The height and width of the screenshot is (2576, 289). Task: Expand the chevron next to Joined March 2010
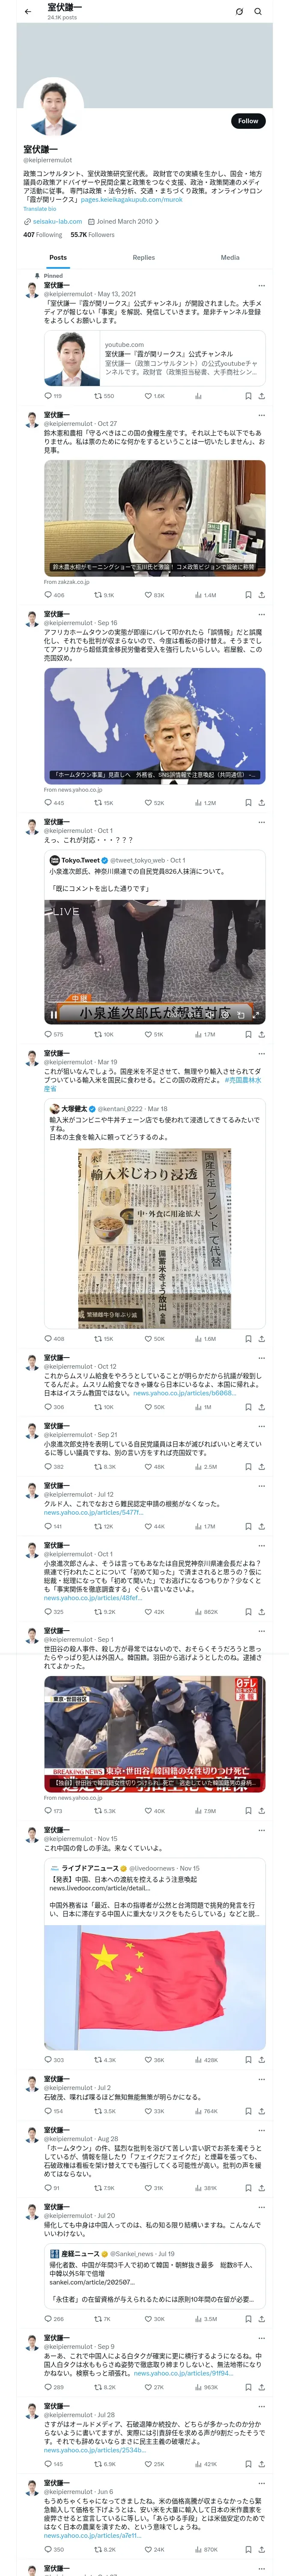(156, 222)
